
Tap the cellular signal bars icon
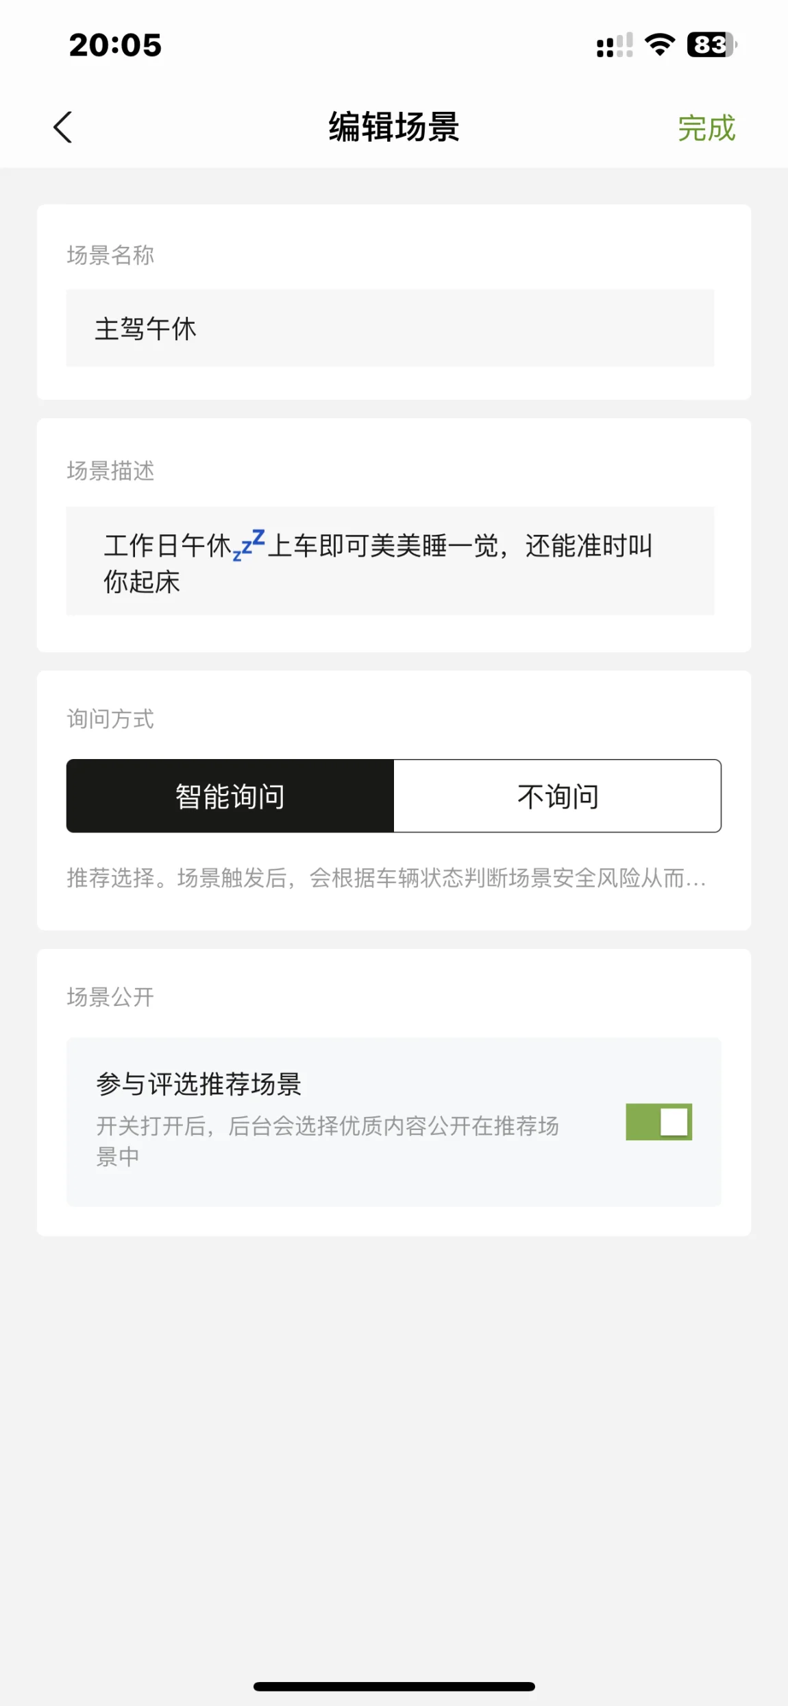coord(614,46)
